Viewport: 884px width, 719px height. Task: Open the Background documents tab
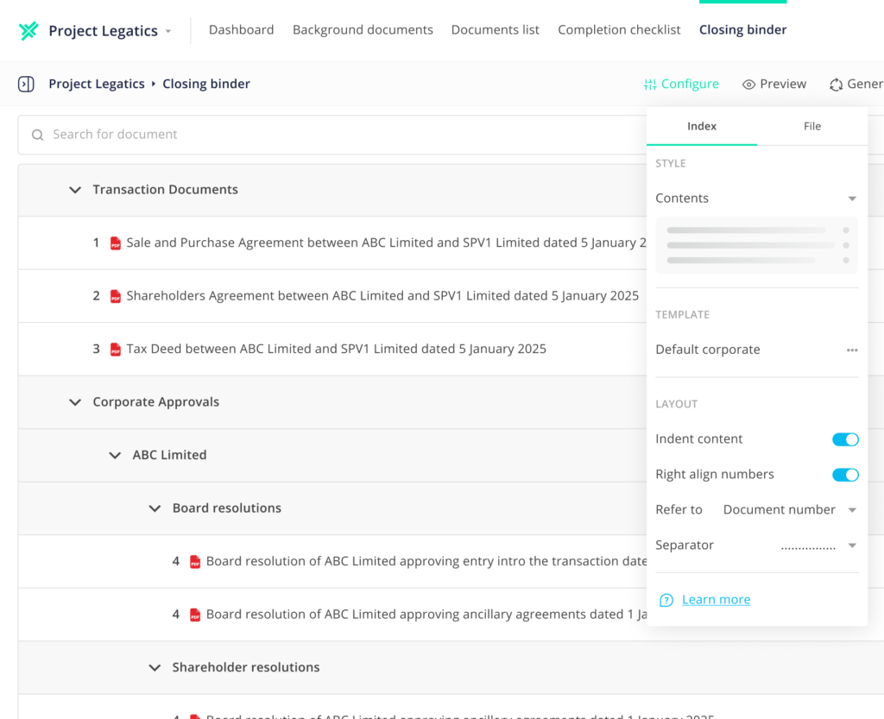[363, 30]
